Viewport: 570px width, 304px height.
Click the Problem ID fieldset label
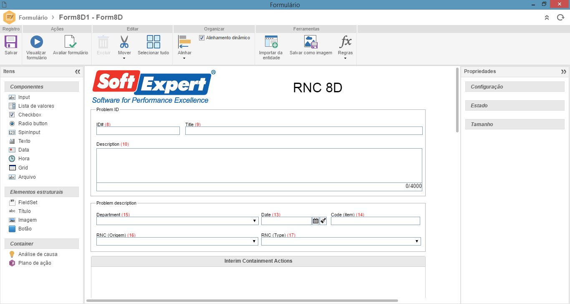[x=108, y=110]
